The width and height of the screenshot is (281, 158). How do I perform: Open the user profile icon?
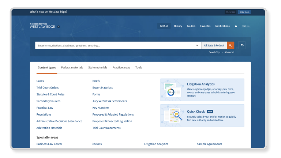(x=236, y=26)
